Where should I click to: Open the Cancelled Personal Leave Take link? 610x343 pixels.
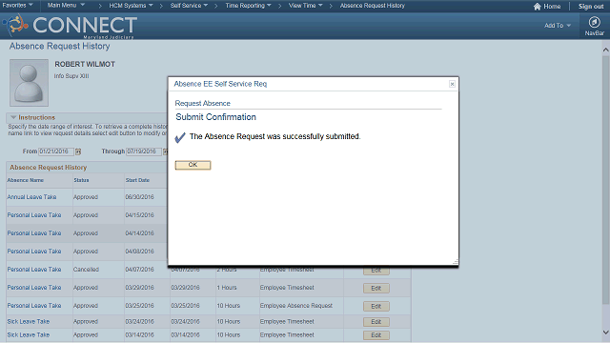coord(34,270)
